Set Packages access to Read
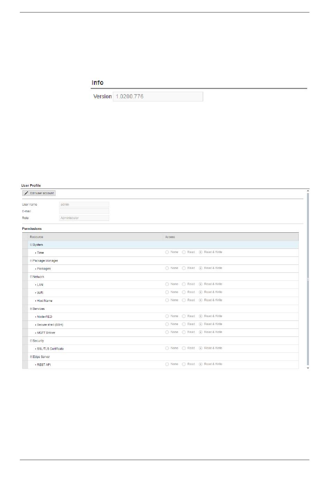The width and height of the screenshot is (329, 477). 184,268
